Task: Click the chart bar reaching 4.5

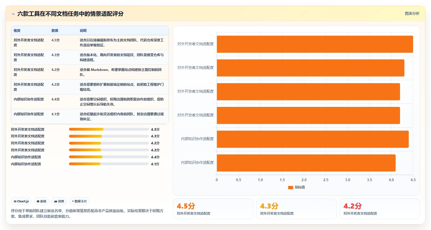Action: coord(315,44)
